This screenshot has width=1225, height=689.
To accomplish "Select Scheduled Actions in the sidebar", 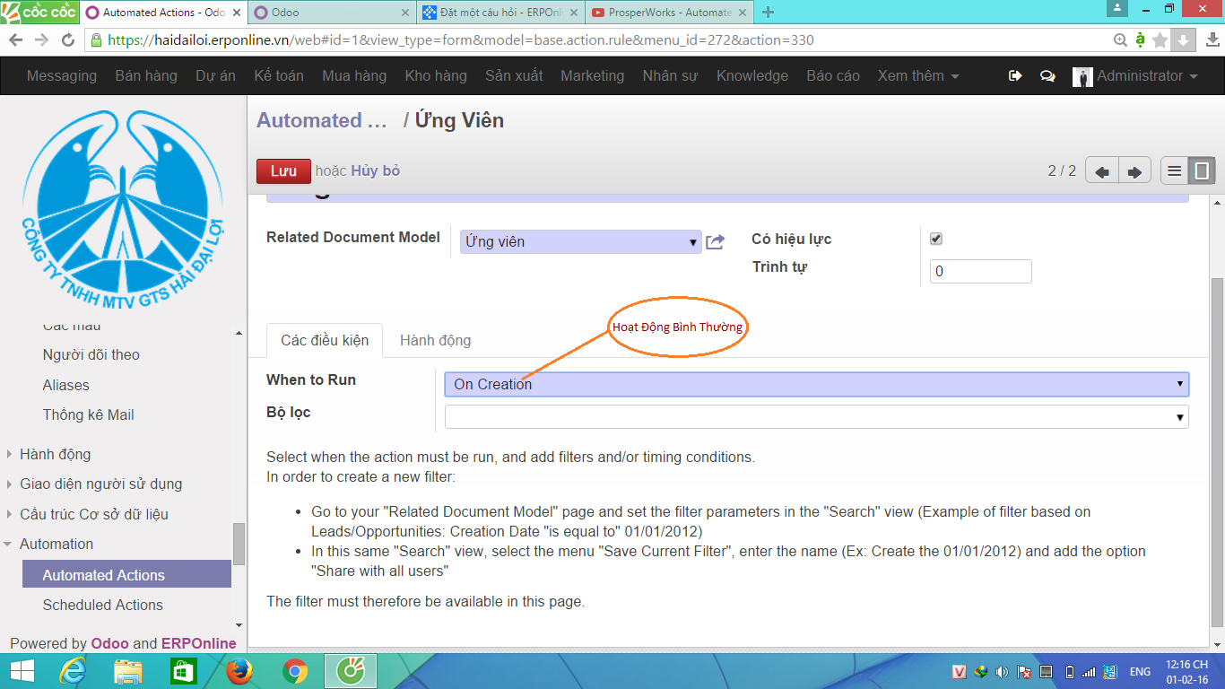I will pos(103,605).
